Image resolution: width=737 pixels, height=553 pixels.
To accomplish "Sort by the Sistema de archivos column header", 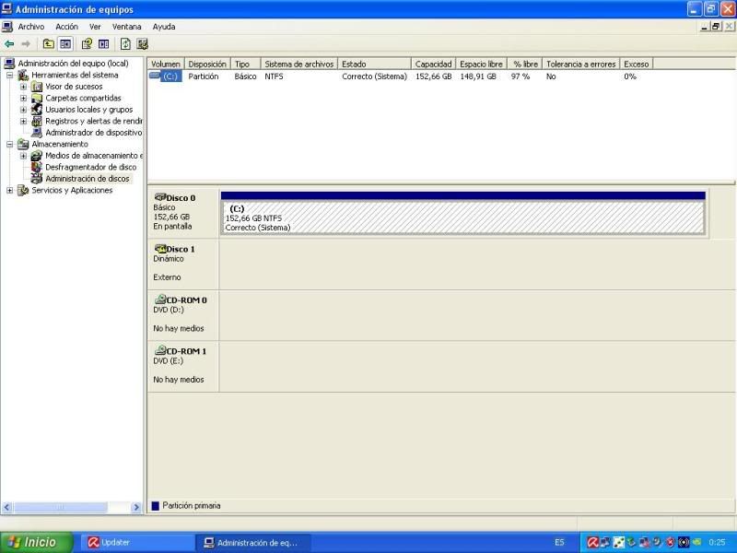I will point(298,64).
